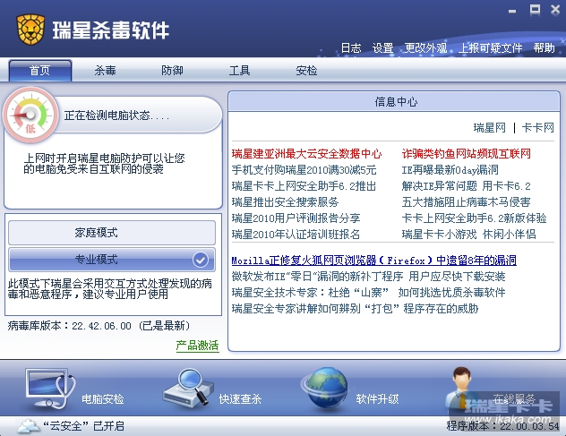Viewport: 566px width, 436px height.
Task: Select 家庭模式 home mode
Action: point(112,233)
